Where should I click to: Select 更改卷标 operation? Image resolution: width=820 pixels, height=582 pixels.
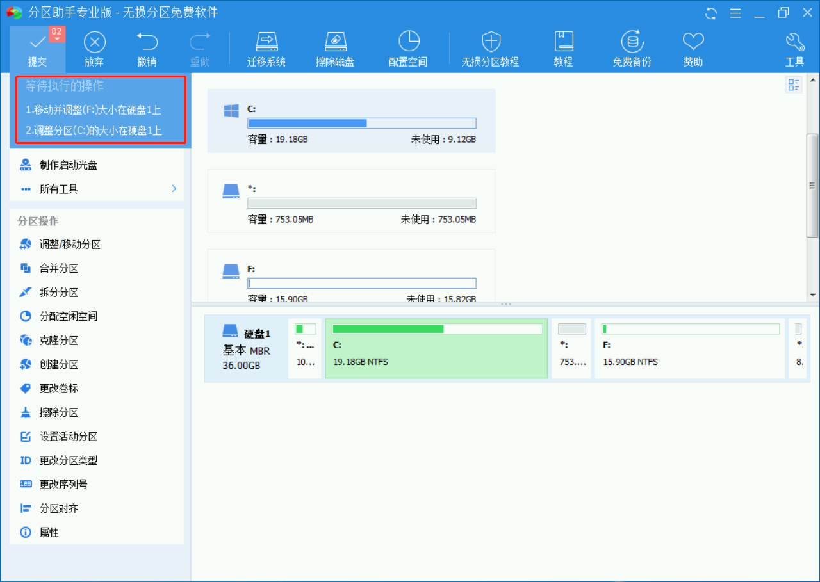pos(97,389)
